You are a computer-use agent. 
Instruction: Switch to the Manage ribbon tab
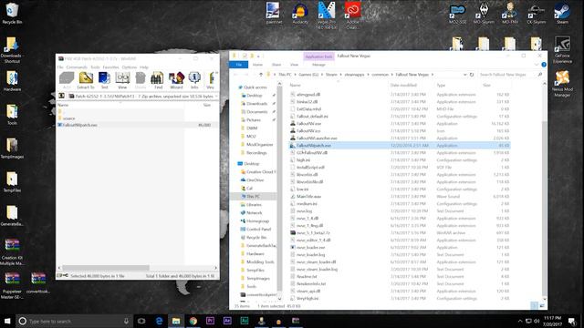pos(318,65)
